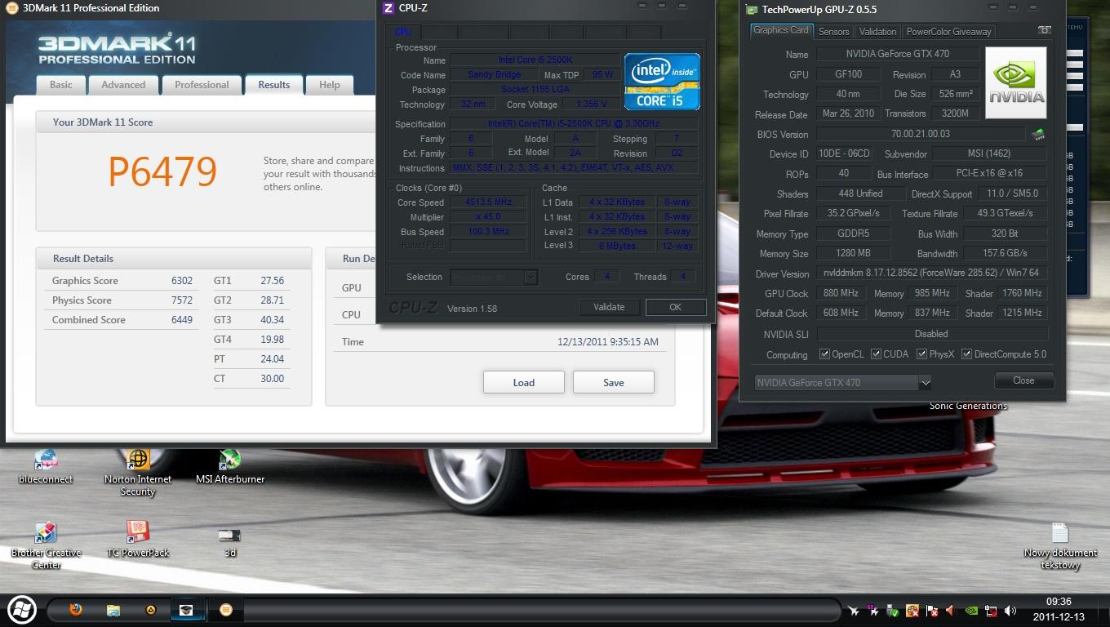Click the Intel Core i5 logo in CPU-Z
The image size is (1110, 627).
[x=662, y=81]
